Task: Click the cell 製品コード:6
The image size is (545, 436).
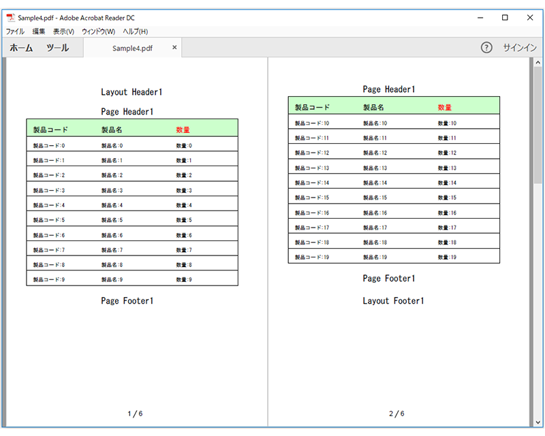Action: point(49,236)
